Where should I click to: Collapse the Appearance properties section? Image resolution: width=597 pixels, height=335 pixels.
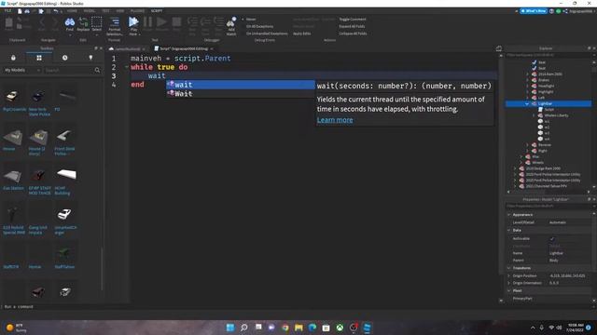click(x=509, y=215)
